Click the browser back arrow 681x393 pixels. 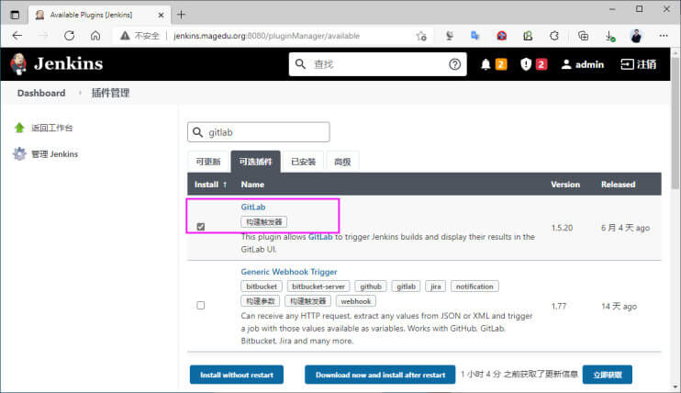(x=17, y=36)
